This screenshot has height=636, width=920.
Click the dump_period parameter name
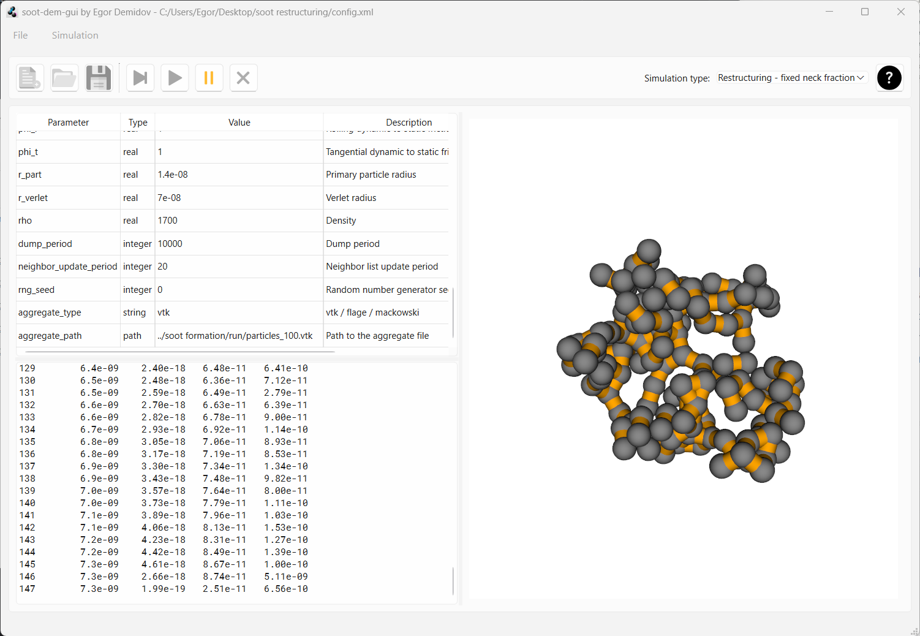click(45, 244)
